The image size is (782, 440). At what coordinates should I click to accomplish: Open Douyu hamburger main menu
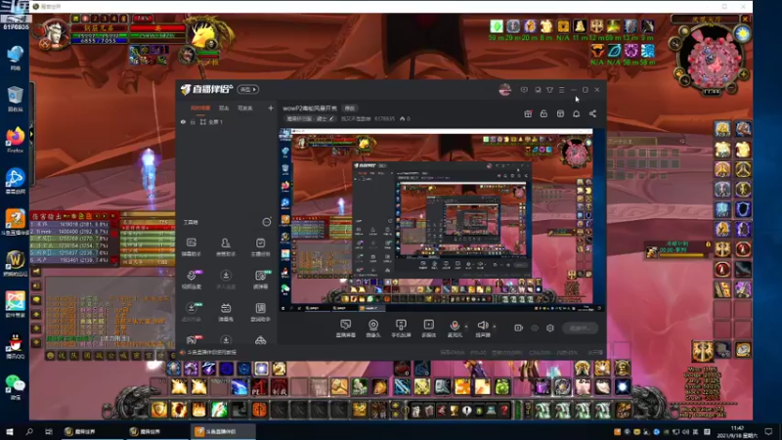tap(561, 90)
